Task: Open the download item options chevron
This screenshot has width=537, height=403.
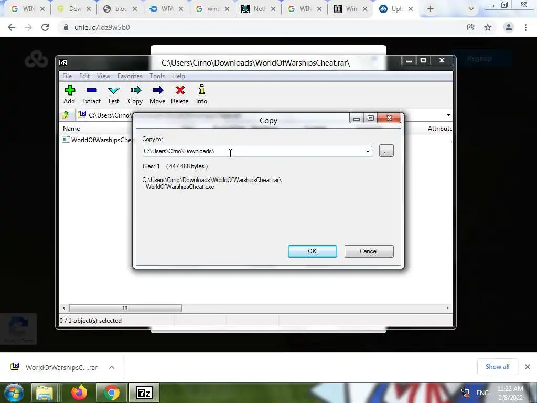Action: pyautogui.click(x=112, y=367)
